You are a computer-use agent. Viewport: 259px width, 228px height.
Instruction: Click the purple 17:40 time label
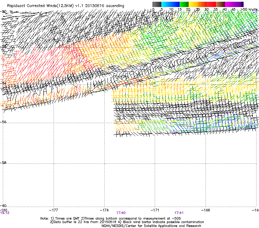[121, 213]
